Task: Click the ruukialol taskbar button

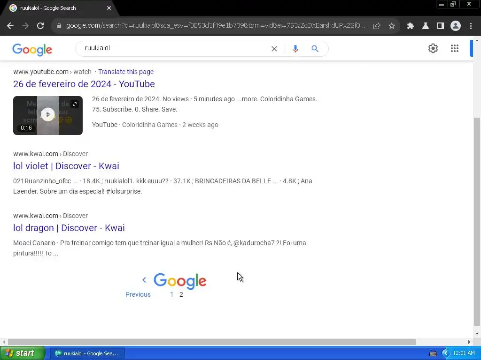Action: 87,353
